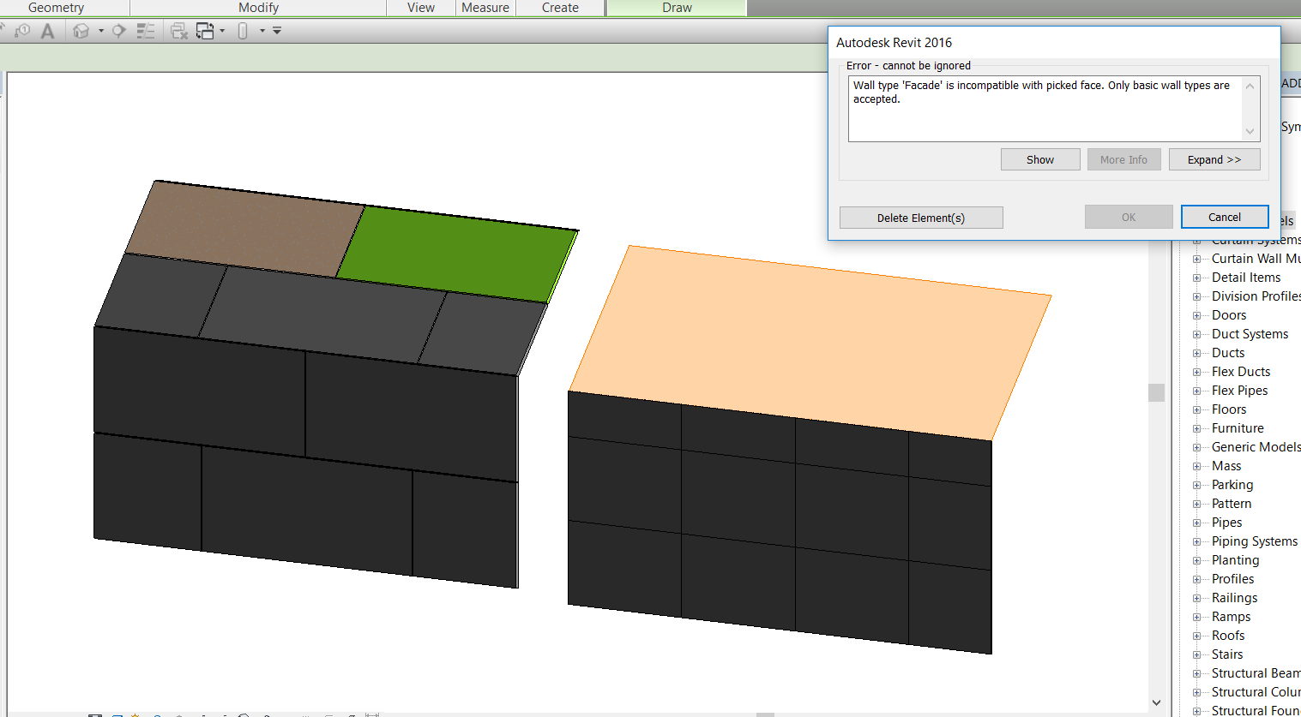The image size is (1301, 717).
Task: Expand the Curtain Wall Mullions node
Action: coord(1196,259)
